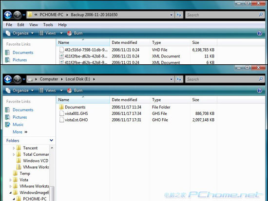Sort by Date modified in the Local Disk window

point(130,100)
